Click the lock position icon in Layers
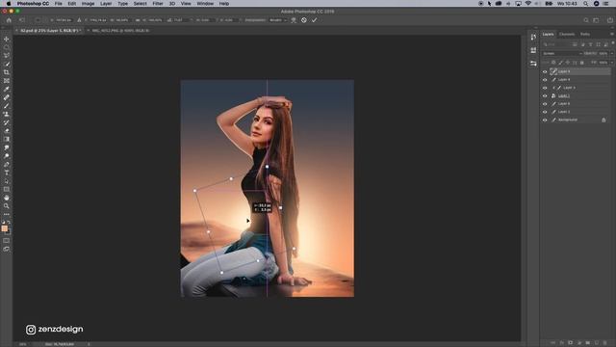This screenshot has width=616, height=347. click(x=567, y=63)
